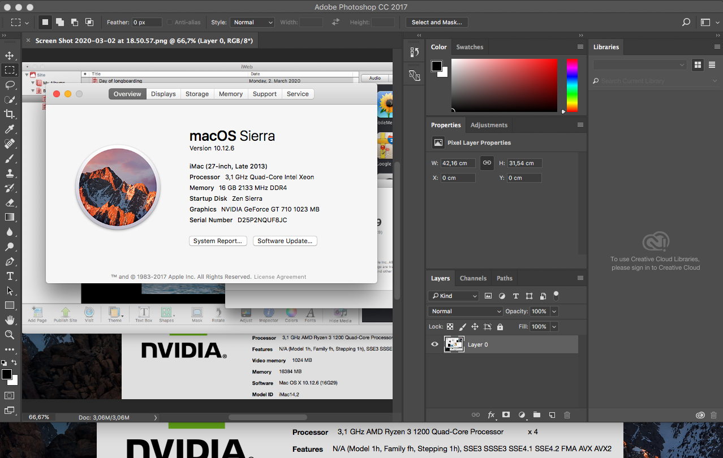
Task: Click the Select and Mask button
Action: coord(436,23)
